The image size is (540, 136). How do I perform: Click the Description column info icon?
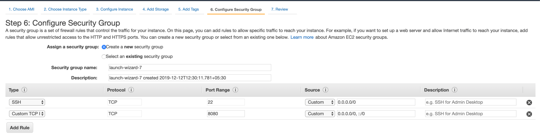455,90
